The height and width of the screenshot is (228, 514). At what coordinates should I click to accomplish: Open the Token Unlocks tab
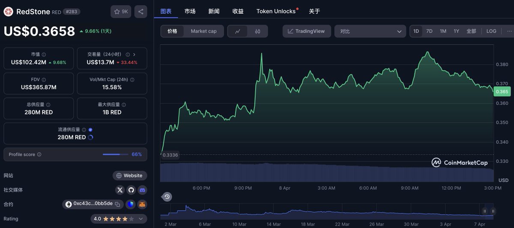(x=277, y=11)
